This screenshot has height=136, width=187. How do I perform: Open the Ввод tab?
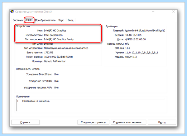tap(71, 20)
